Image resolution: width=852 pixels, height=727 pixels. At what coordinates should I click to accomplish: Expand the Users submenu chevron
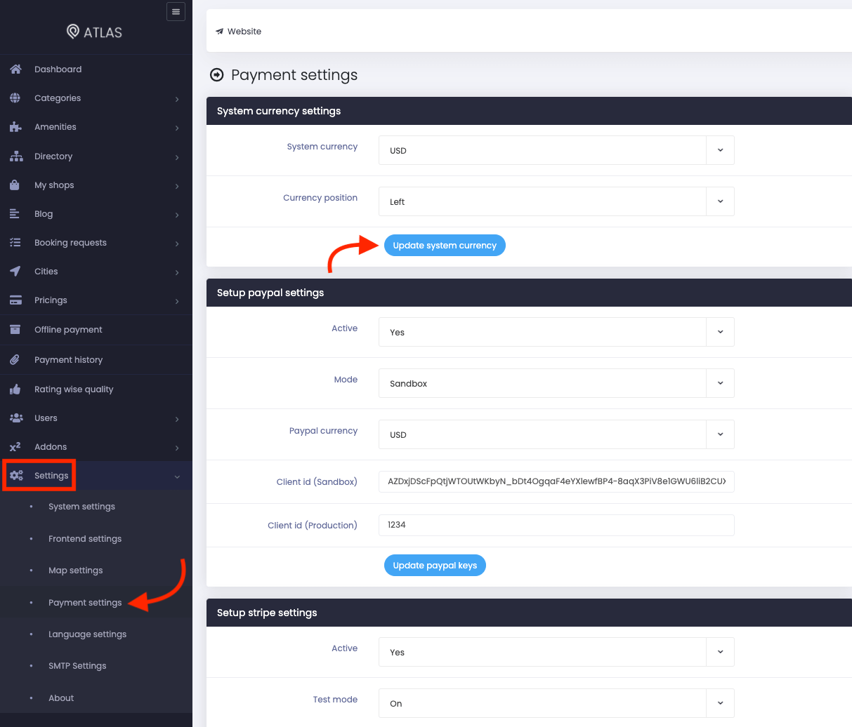pyautogui.click(x=177, y=419)
